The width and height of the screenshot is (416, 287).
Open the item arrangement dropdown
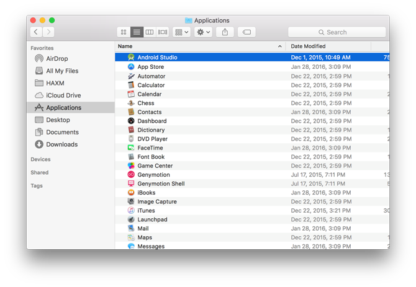(182, 32)
